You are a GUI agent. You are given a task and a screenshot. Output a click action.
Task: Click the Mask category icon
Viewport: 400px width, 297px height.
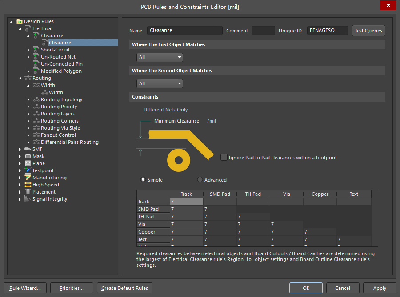(x=28, y=156)
